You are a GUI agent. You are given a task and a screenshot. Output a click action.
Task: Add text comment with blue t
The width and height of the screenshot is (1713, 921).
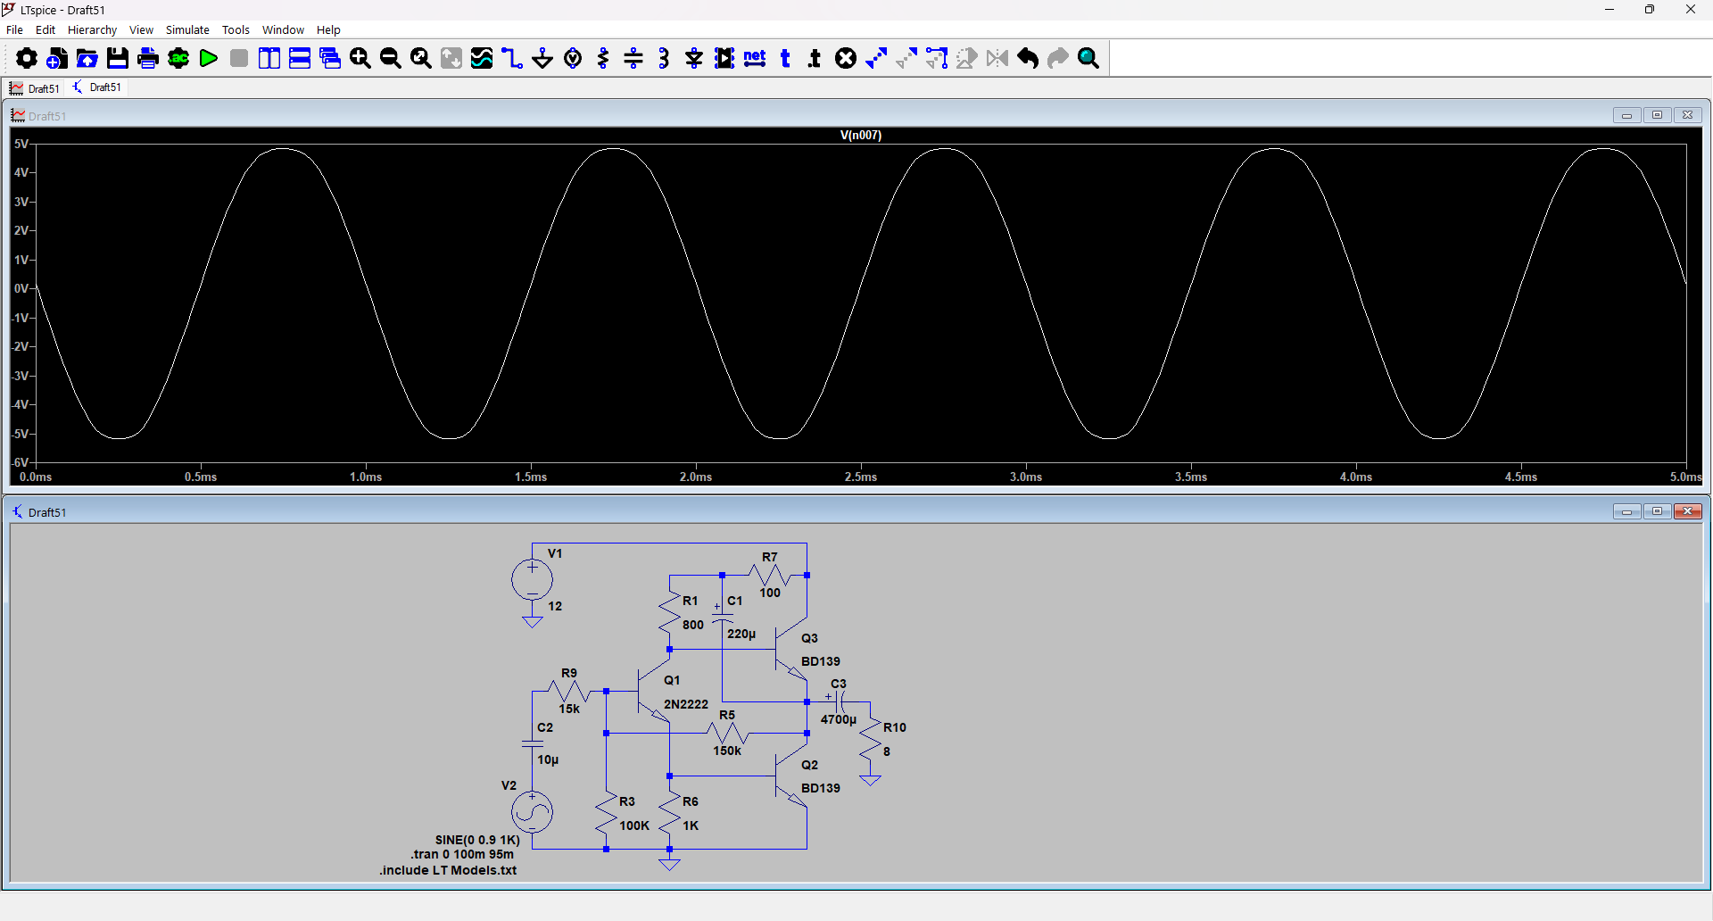pos(785,59)
